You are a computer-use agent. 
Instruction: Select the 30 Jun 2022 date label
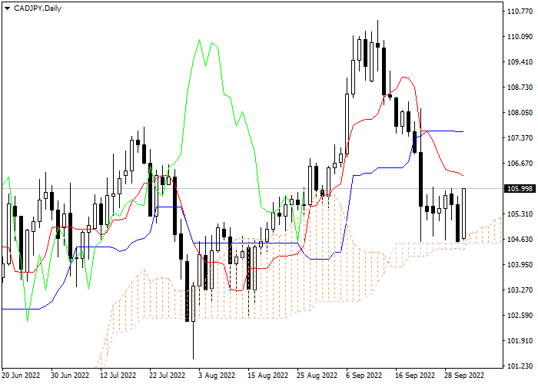(70, 376)
